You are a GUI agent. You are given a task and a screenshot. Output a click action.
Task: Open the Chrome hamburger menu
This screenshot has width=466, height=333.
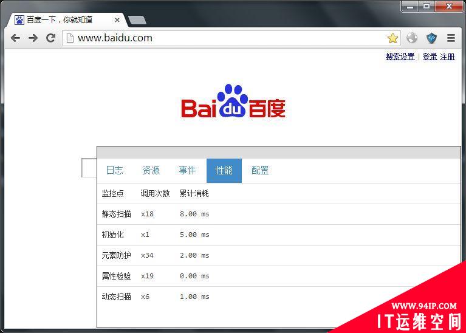[x=451, y=38]
